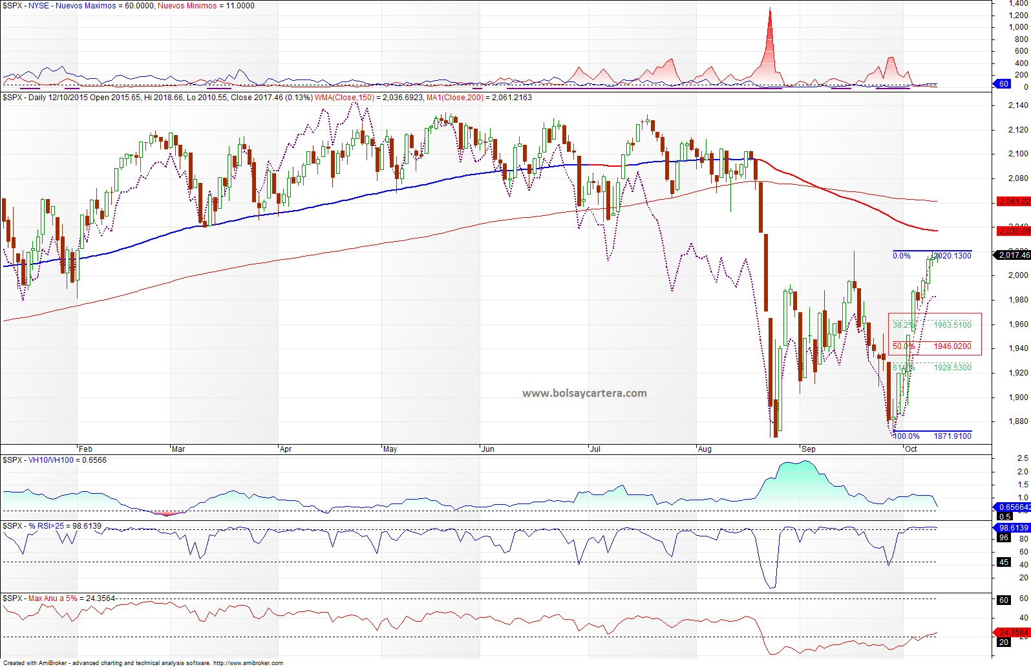Click the black 60 level tag in the bottom panel
1031x667 pixels.
point(1004,600)
